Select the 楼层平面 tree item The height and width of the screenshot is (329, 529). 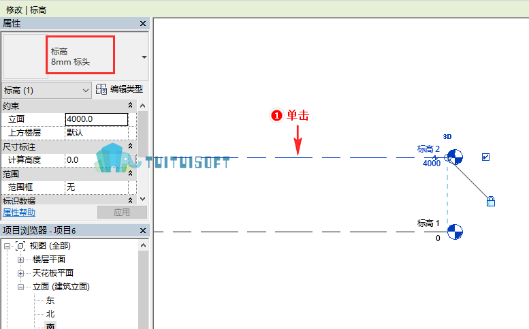click(x=49, y=260)
